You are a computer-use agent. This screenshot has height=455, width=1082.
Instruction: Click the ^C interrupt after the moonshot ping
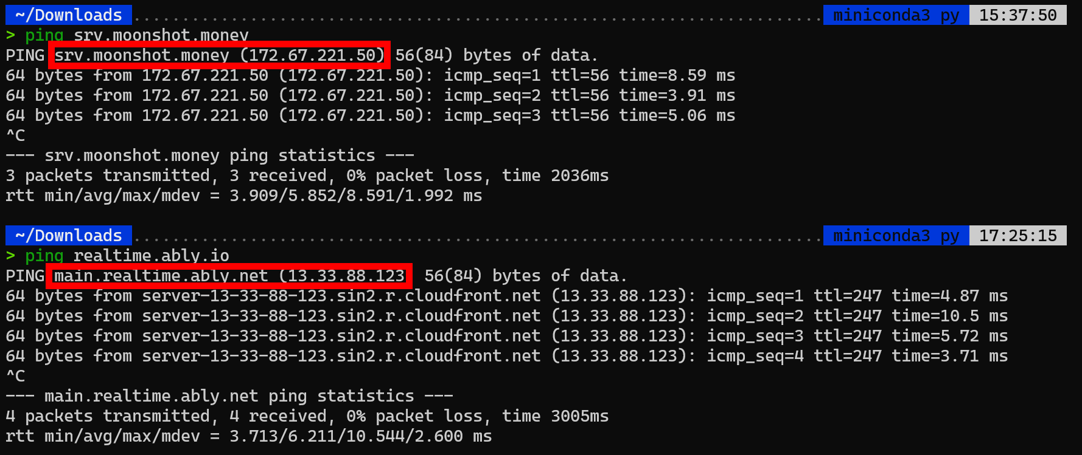[16, 135]
